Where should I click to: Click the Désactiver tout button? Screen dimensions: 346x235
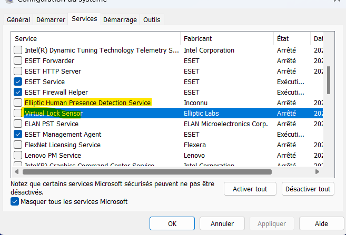[308, 189]
